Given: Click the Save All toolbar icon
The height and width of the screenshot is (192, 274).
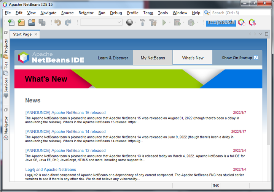Looking at the screenshot, I should tap(42, 22).
